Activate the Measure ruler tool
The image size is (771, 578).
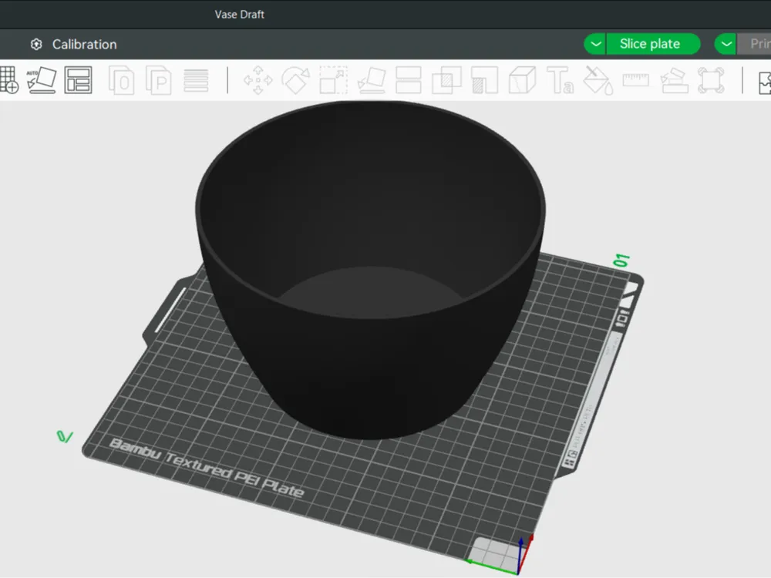(x=636, y=80)
